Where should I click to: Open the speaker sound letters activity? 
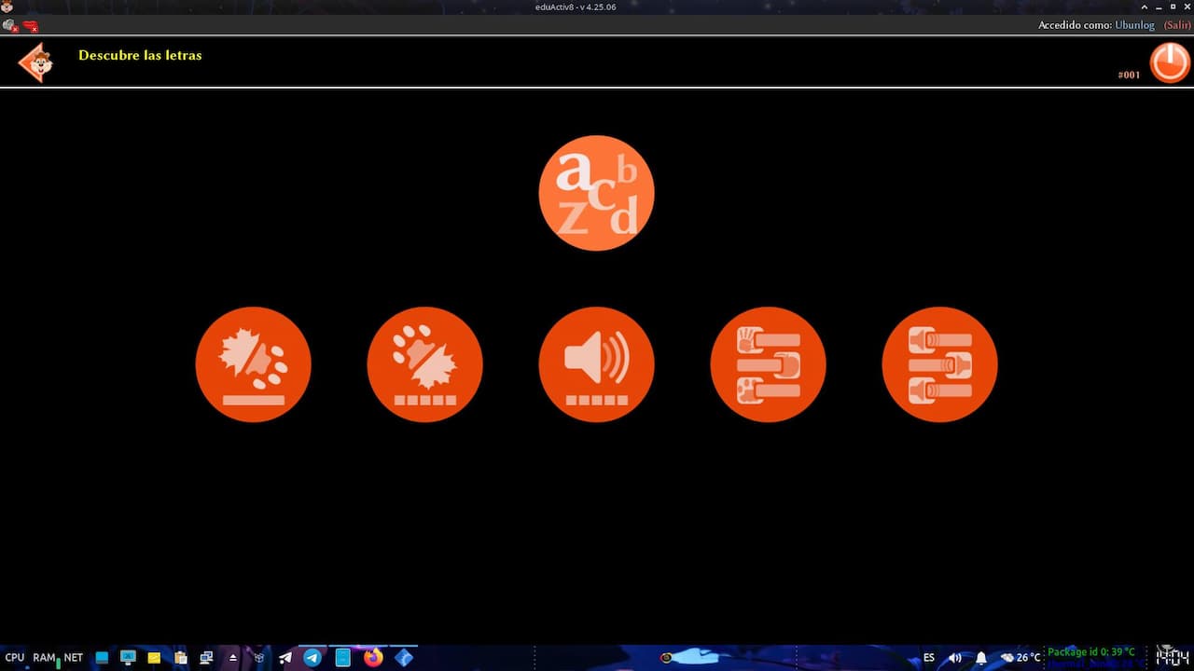(x=596, y=364)
